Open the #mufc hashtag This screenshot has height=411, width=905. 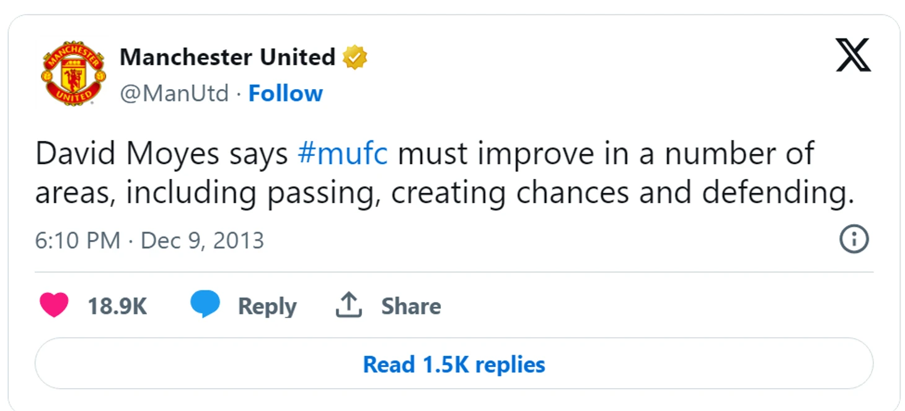(x=343, y=155)
